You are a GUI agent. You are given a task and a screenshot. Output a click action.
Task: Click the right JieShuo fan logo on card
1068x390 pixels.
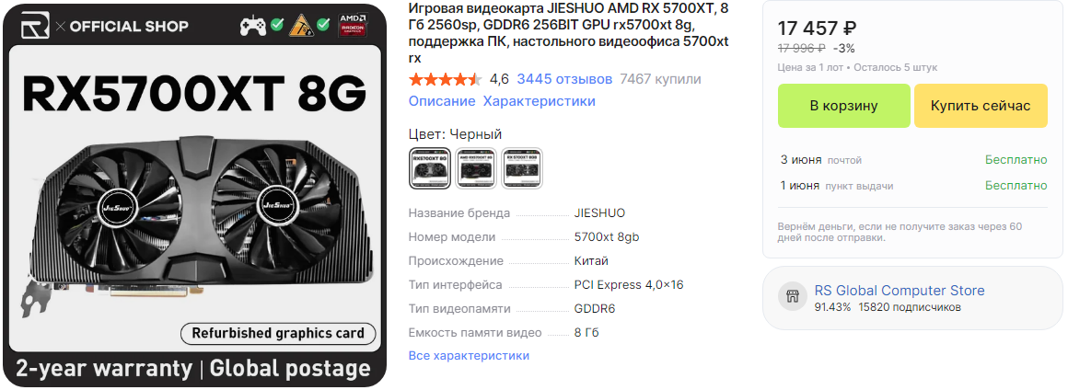tap(277, 201)
